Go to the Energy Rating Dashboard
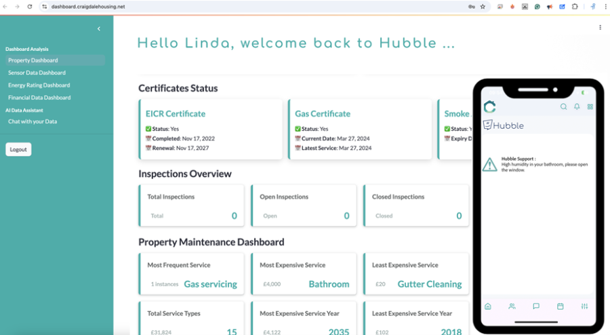 tap(39, 85)
